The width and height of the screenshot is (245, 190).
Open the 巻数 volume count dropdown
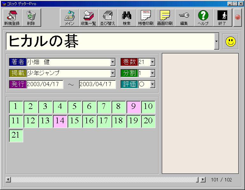(x=153, y=62)
